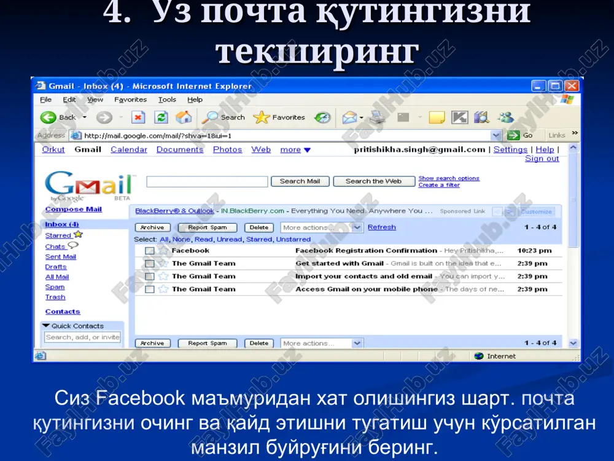Open the Favorites star toolbar icon
614x461 pixels.
pos(262,117)
